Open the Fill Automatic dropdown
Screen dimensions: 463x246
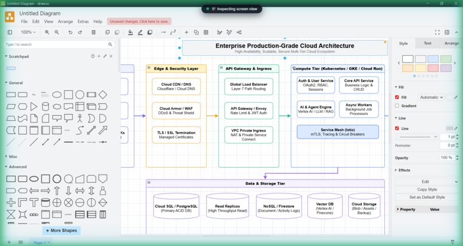coord(431,97)
